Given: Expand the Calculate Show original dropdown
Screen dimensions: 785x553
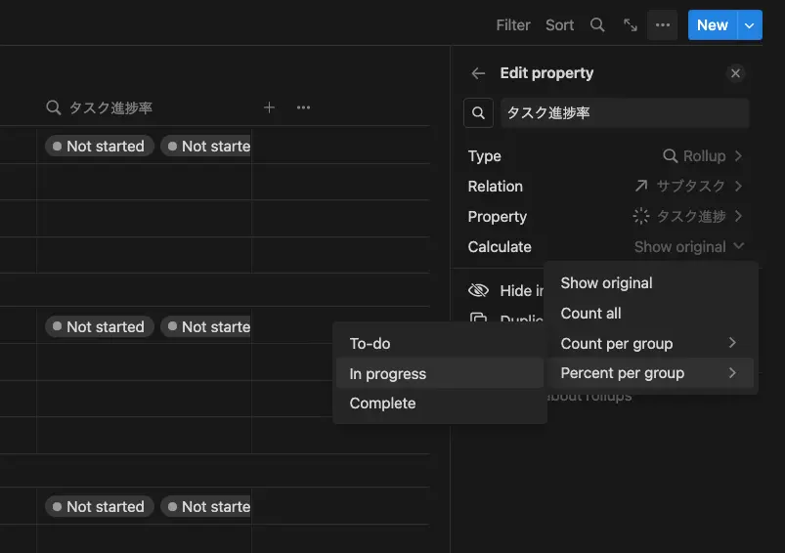Looking at the screenshot, I should point(688,247).
